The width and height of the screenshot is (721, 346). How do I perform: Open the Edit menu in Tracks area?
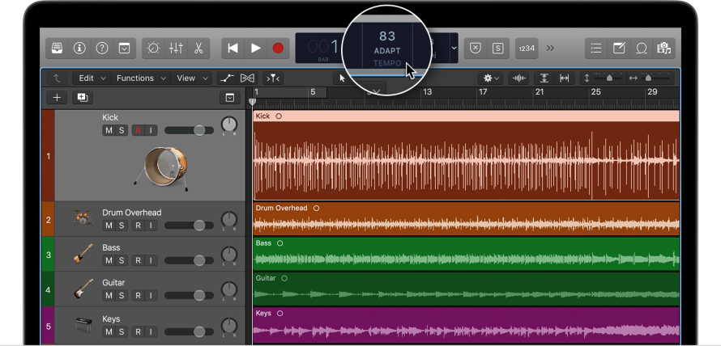point(92,78)
